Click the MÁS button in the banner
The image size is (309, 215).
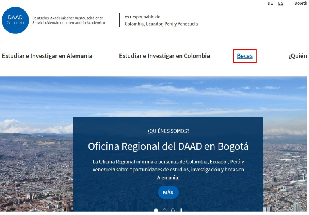coord(168,192)
